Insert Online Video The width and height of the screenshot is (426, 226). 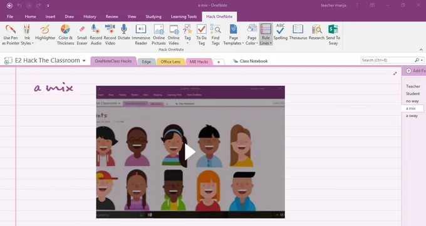(174, 35)
